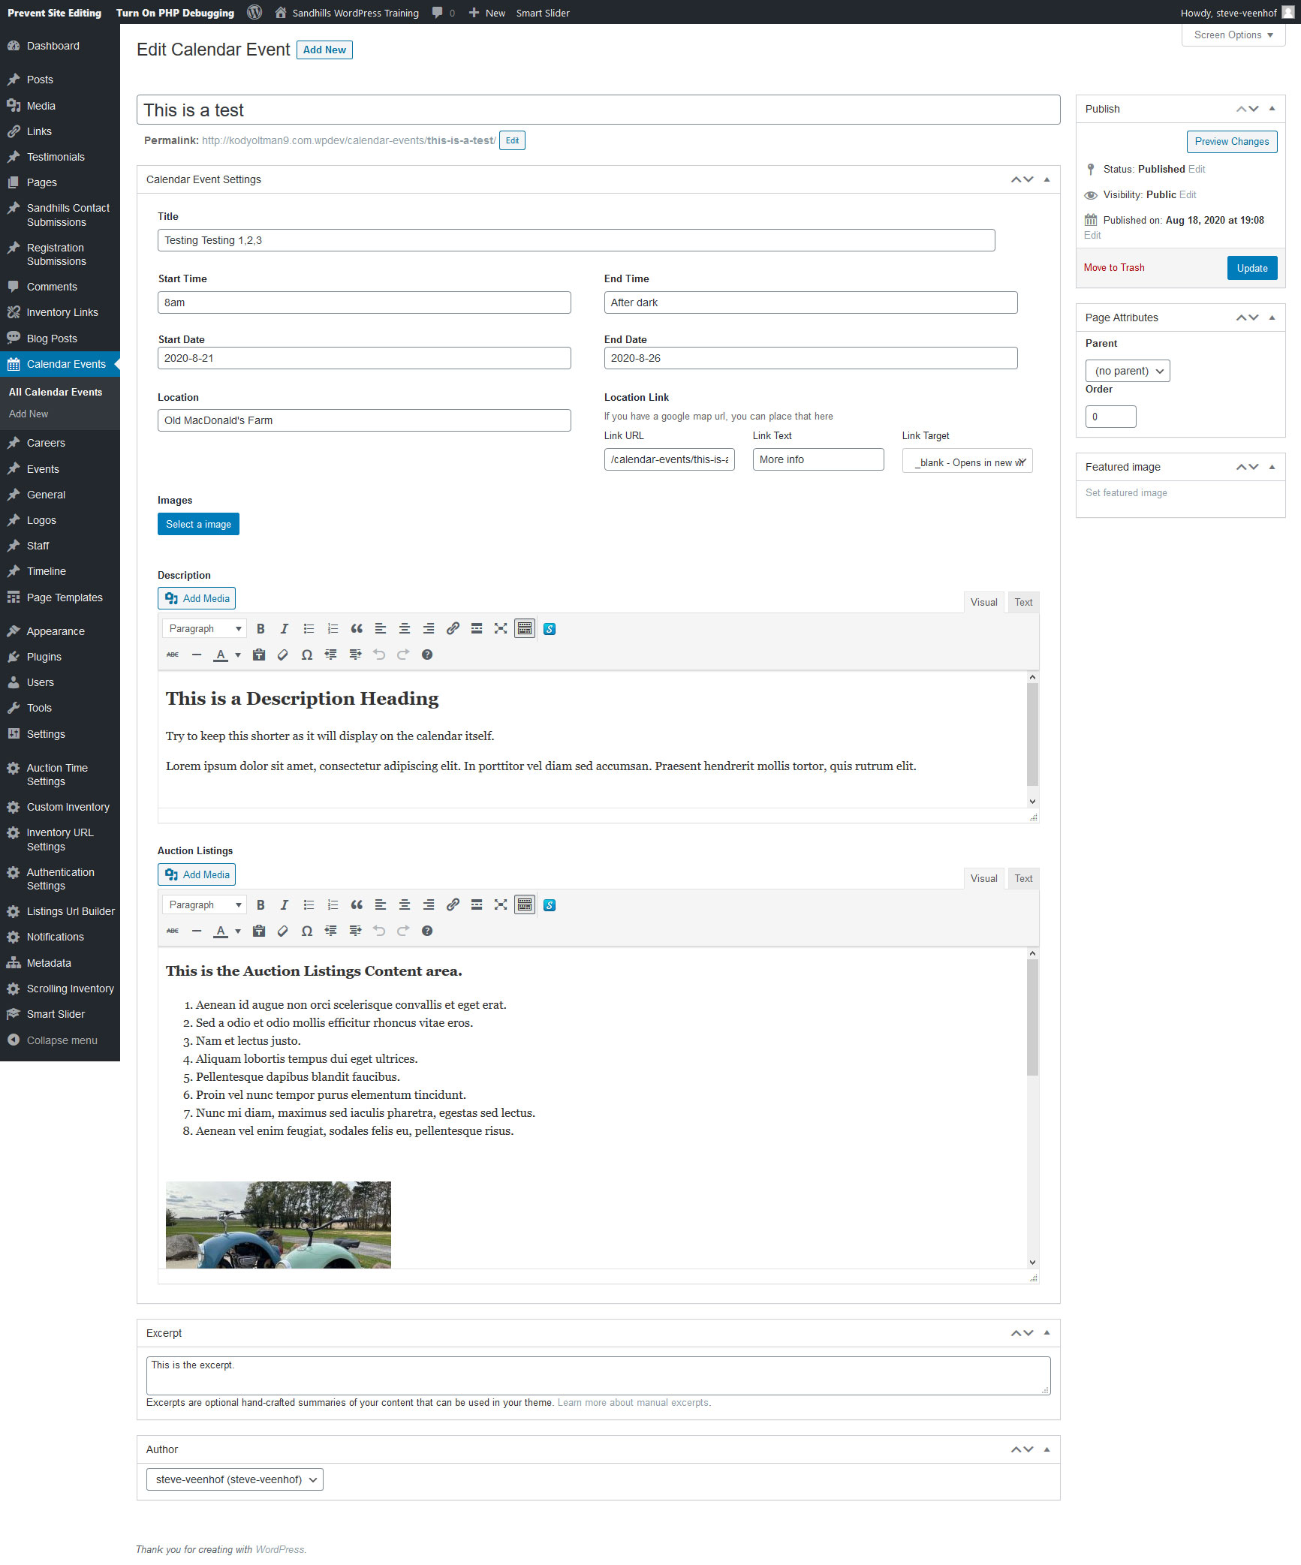Open text color dropdown in Description editor
Screen dimensions: 1301x1565
tap(238, 655)
